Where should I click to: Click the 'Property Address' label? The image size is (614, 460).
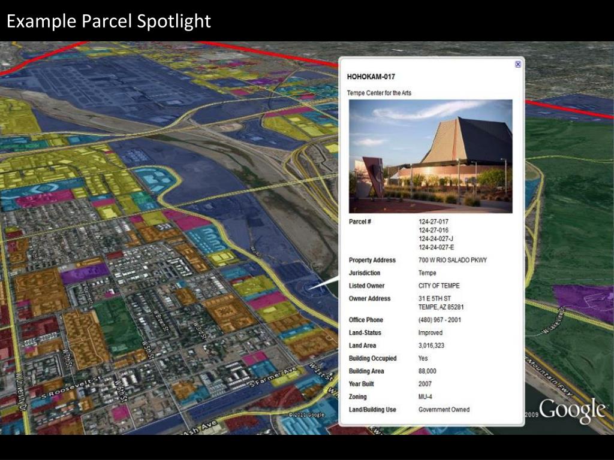372,260
